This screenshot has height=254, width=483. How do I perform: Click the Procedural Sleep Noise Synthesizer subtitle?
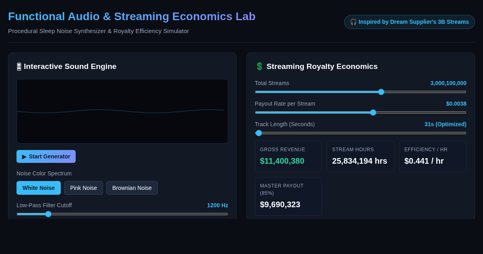coord(99,31)
